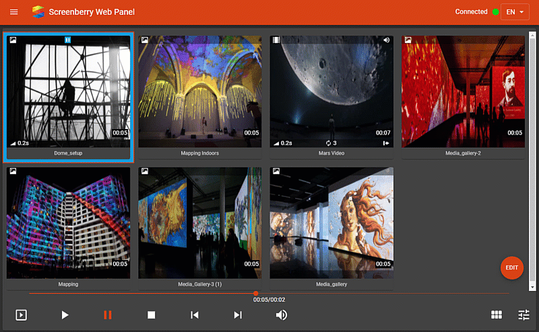Open the tuning sliders settings icon

point(524,315)
